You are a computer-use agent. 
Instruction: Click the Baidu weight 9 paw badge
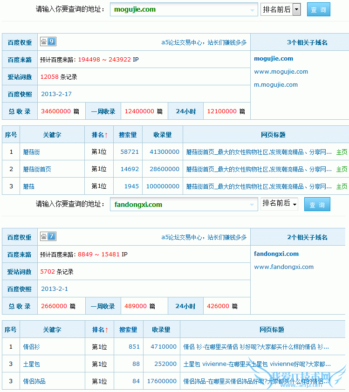48,41
